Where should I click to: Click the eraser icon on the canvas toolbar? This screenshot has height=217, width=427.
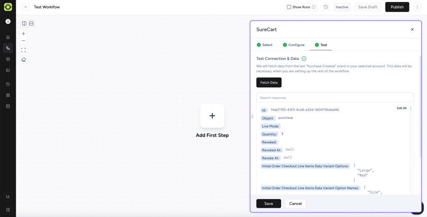23,59
